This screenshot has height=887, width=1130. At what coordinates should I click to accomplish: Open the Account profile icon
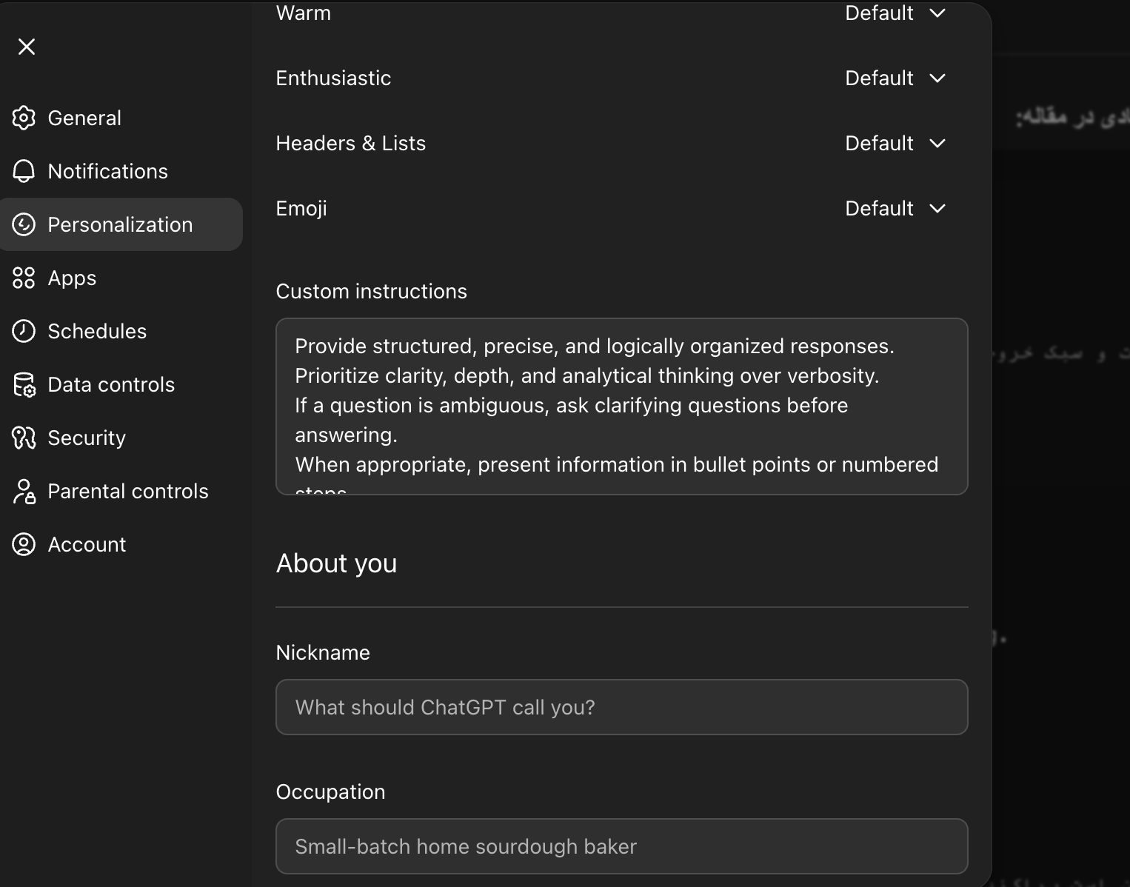[24, 544]
